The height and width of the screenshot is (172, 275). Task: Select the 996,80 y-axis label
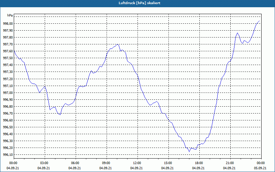point(8,107)
